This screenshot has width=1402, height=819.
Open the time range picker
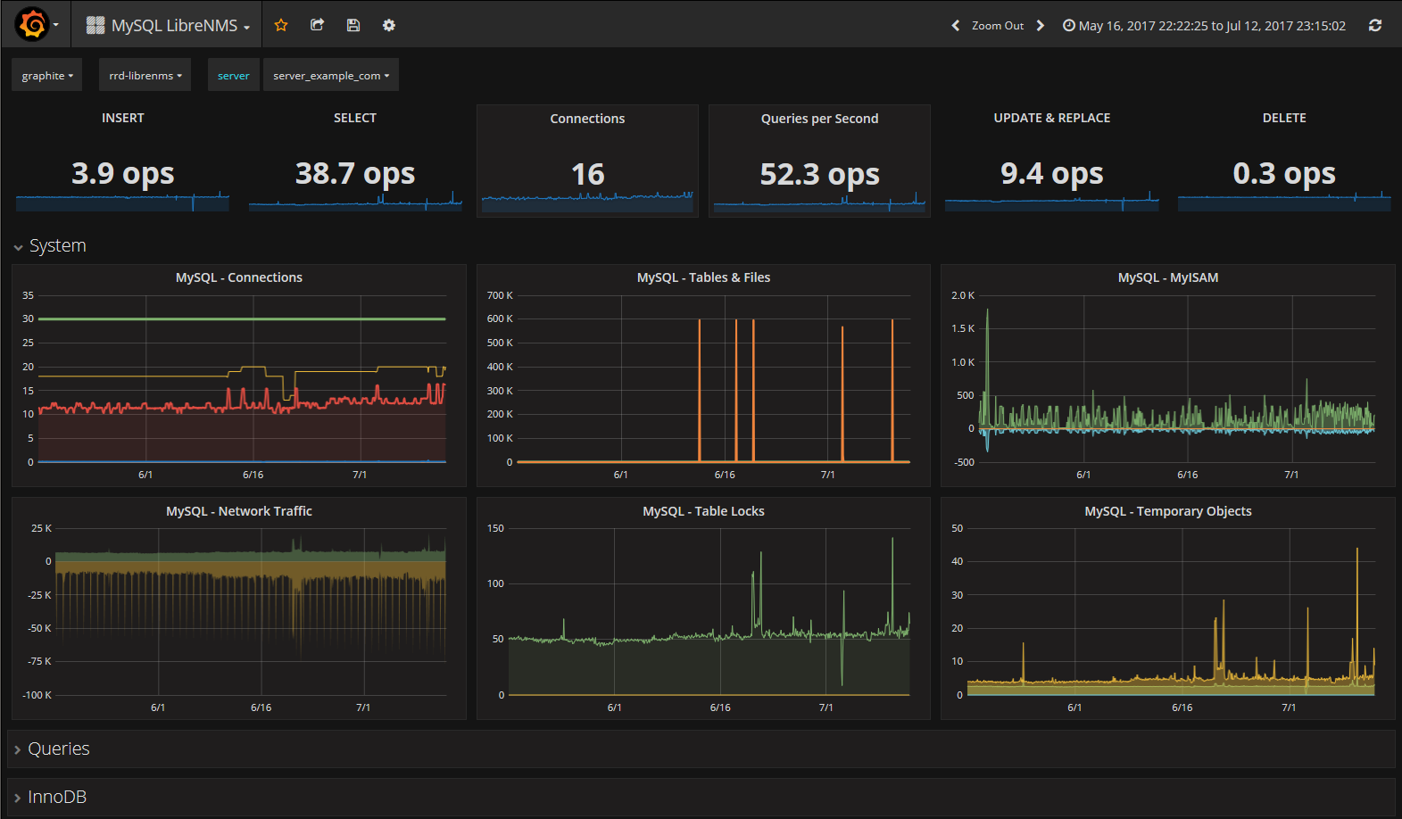(1204, 26)
